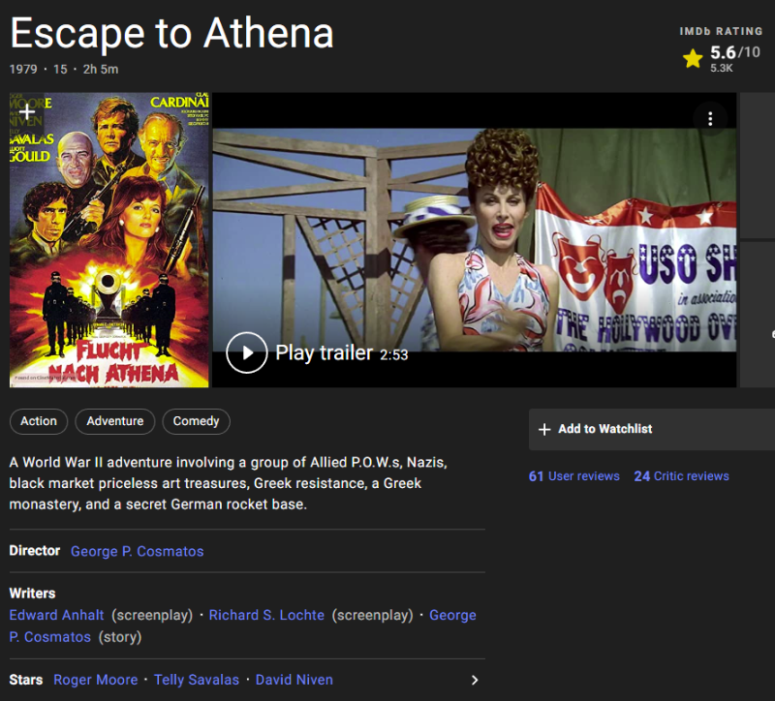This screenshot has height=701, width=775.
Task: Expand the Stars section chevron arrow
Action: pos(474,680)
